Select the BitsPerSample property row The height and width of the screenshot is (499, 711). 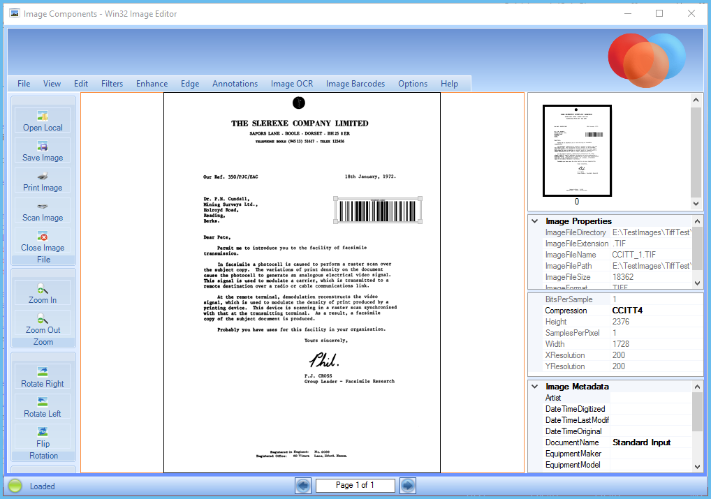[x=622, y=299]
